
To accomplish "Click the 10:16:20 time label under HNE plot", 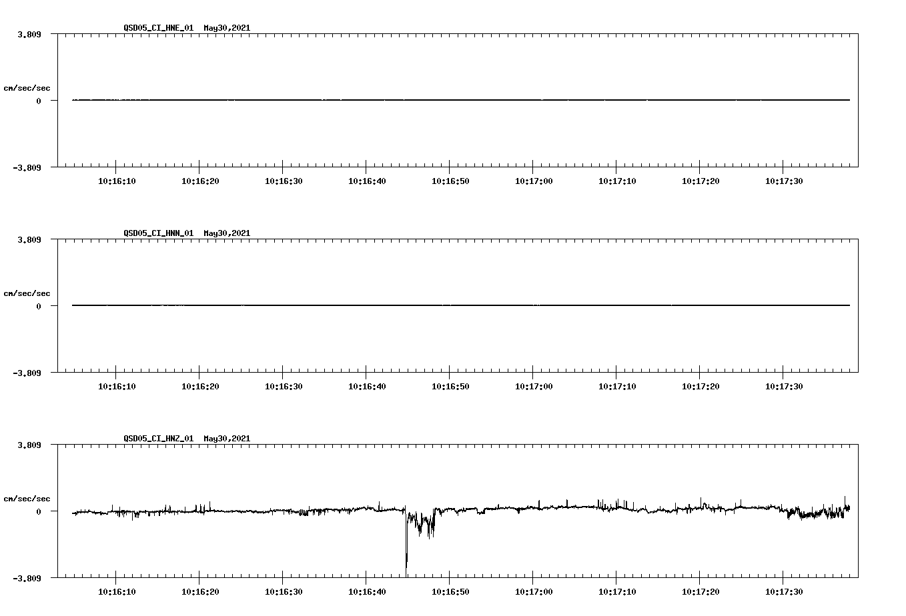I will point(200,181).
